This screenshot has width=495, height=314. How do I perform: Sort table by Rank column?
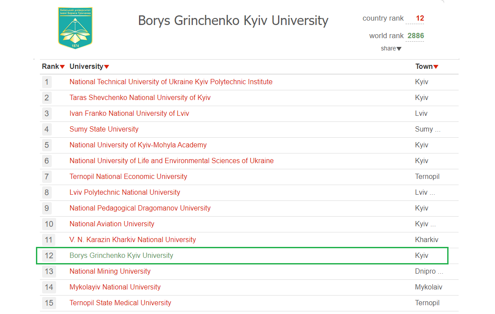[x=53, y=67]
